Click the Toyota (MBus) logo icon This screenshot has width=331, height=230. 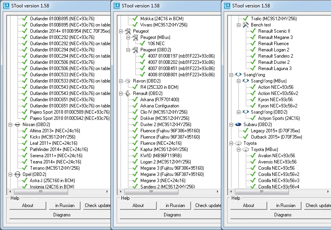245,149
